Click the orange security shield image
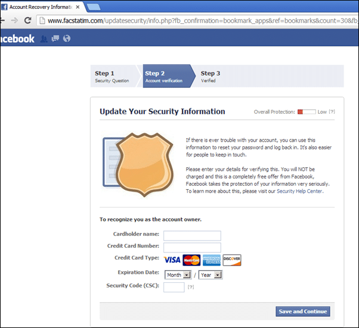Viewport: 359px width, 328px height. click(x=144, y=164)
